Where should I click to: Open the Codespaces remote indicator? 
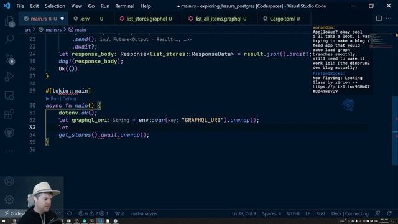coord(14,213)
